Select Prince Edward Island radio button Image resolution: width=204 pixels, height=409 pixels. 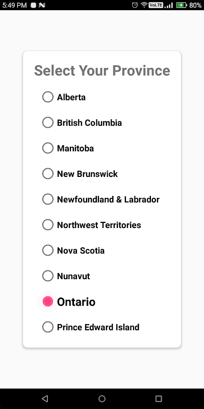click(48, 327)
